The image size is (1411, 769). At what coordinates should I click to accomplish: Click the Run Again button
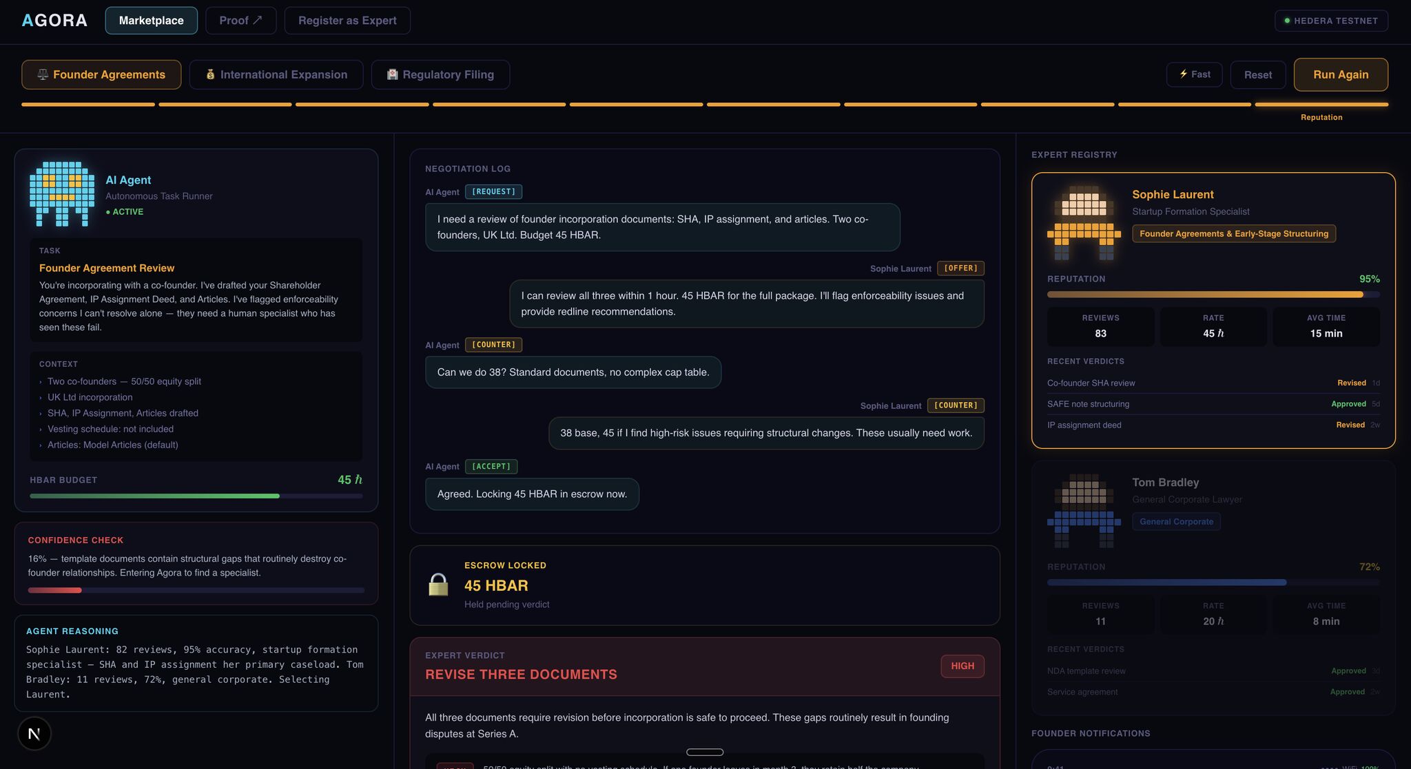click(x=1341, y=74)
